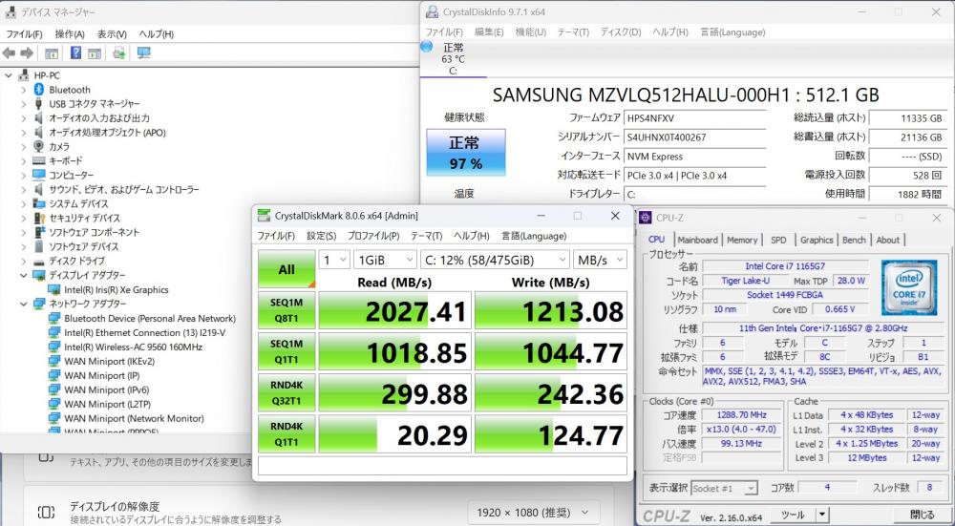Click the Bluetooth Device (Personal Area Network) icon
The height and width of the screenshot is (526, 955).
pyautogui.click(x=54, y=319)
